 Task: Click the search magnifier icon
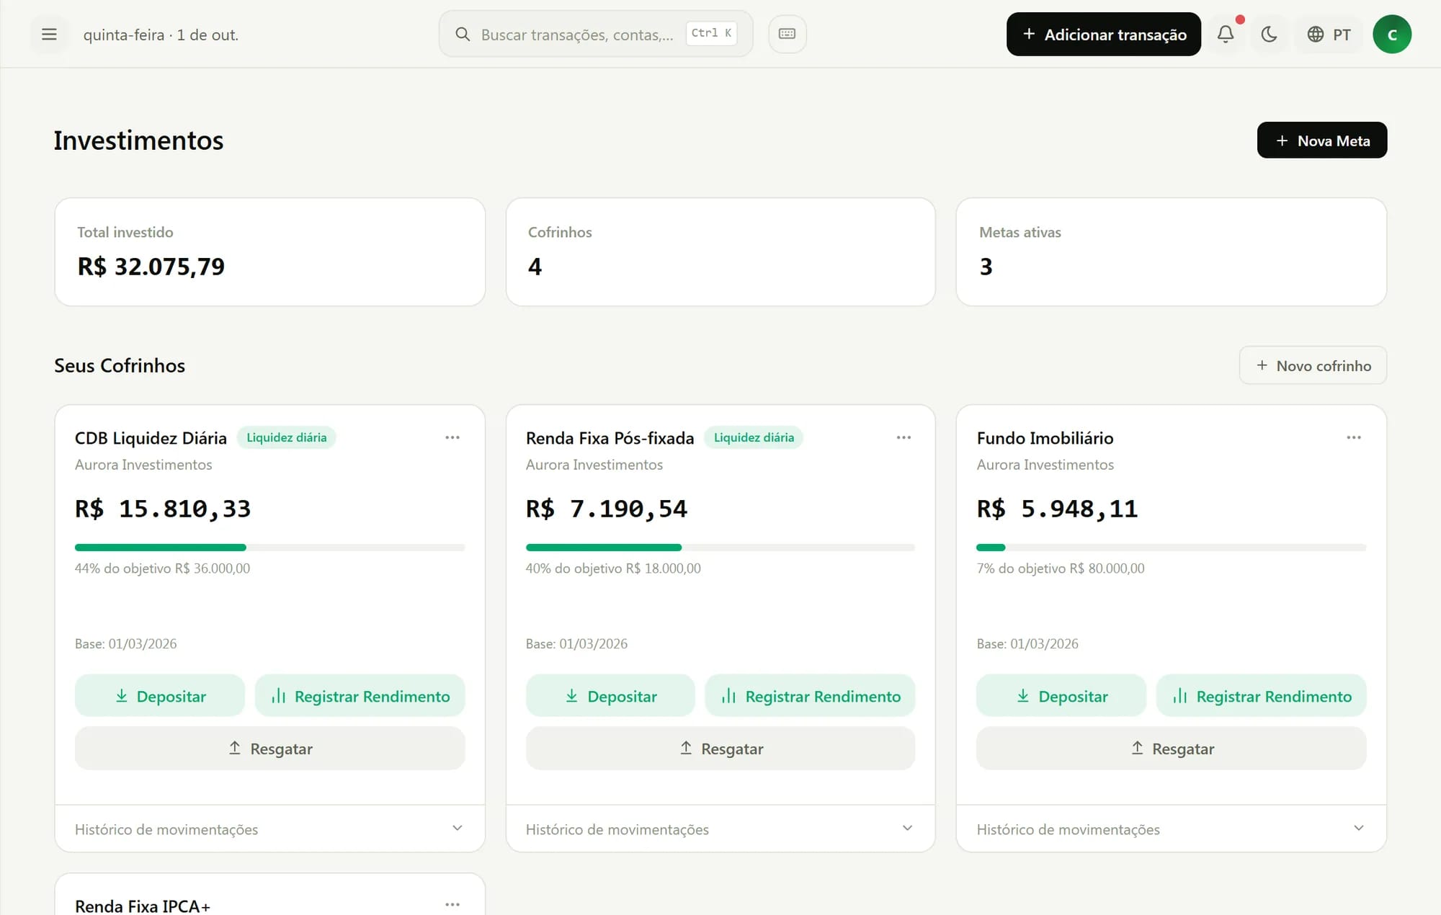click(x=463, y=34)
